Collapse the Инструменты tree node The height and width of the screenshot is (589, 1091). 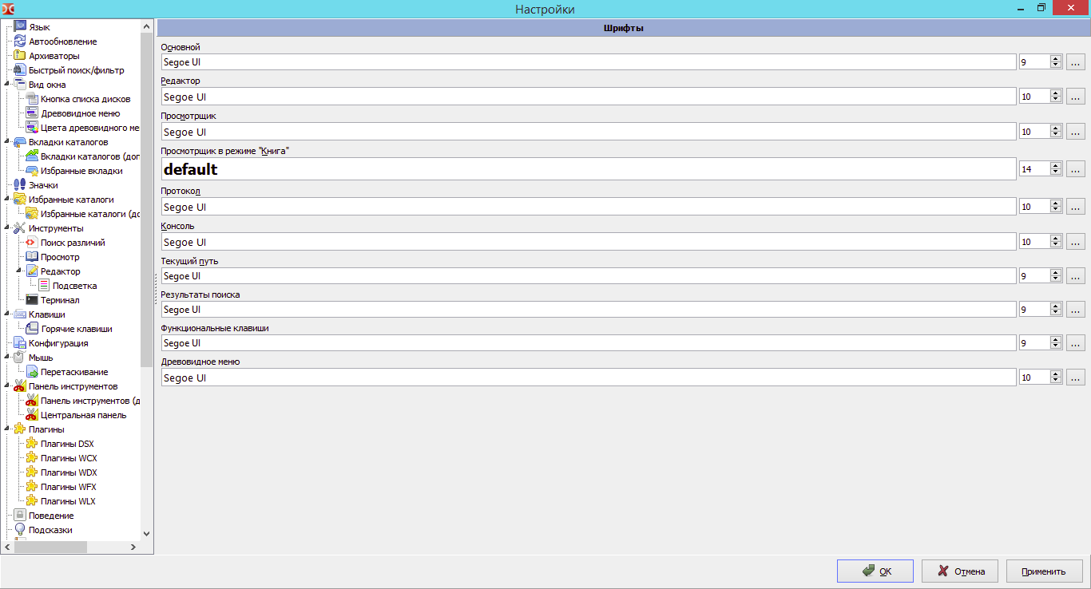tap(7, 227)
